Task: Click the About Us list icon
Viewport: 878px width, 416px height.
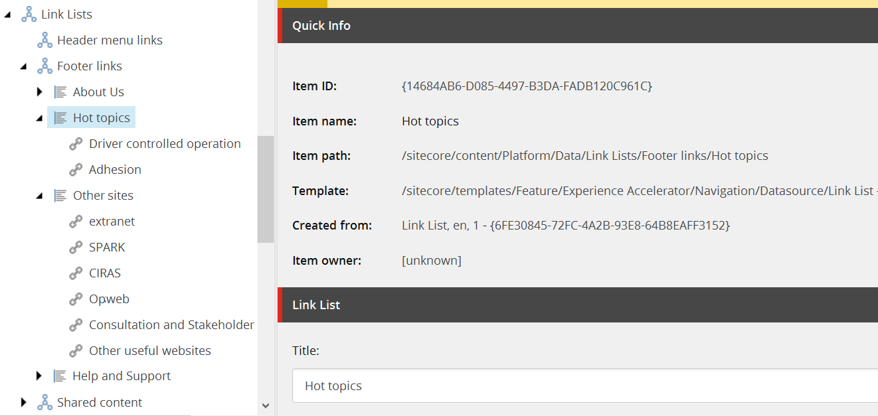Action: tap(60, 92)
